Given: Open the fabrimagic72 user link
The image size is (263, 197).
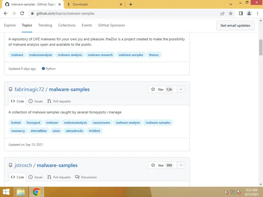Looking at the screenshot, I should 29,89.
